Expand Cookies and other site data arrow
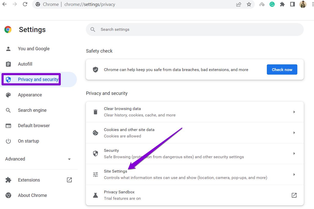The height and width of the screenshot is (209, 314). coord(294,133)
